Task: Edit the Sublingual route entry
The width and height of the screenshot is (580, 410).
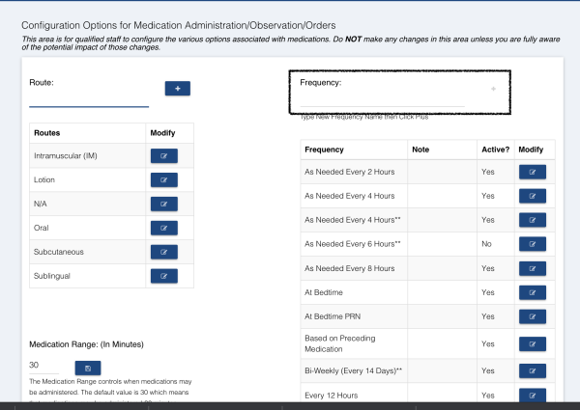Action: click(163, 276)
